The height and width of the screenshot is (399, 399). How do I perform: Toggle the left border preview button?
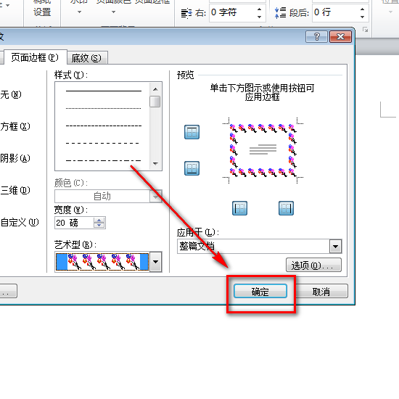point(239,208)
